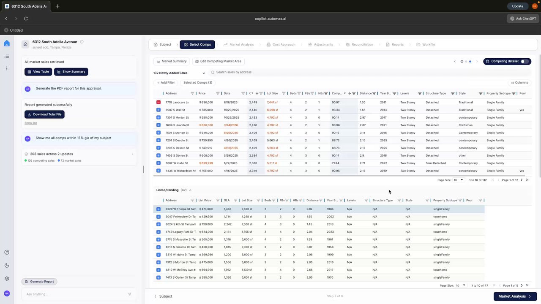This screenshot has width=541, height=304.
Task: Open the list view sidebar icon
Action: pos(6,56)
